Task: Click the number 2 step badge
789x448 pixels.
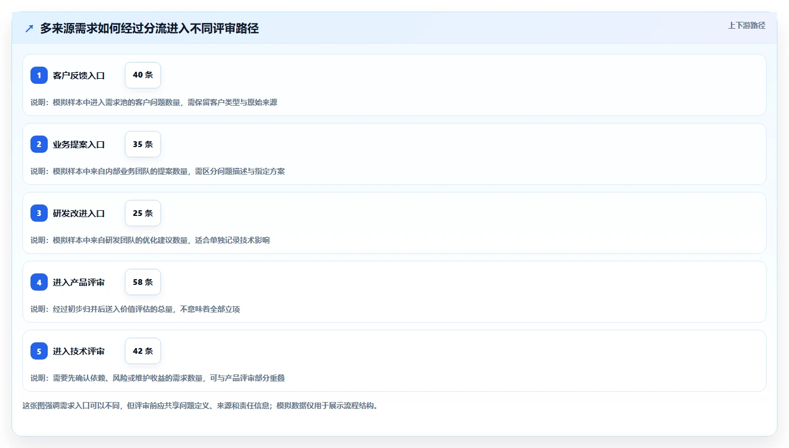Action: pos(39,144)
